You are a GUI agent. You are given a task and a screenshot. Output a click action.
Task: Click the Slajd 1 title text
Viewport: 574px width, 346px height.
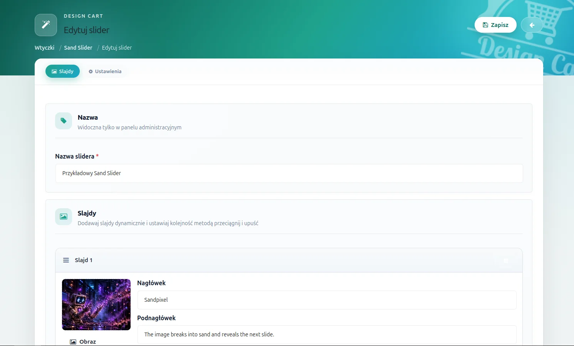84,260
